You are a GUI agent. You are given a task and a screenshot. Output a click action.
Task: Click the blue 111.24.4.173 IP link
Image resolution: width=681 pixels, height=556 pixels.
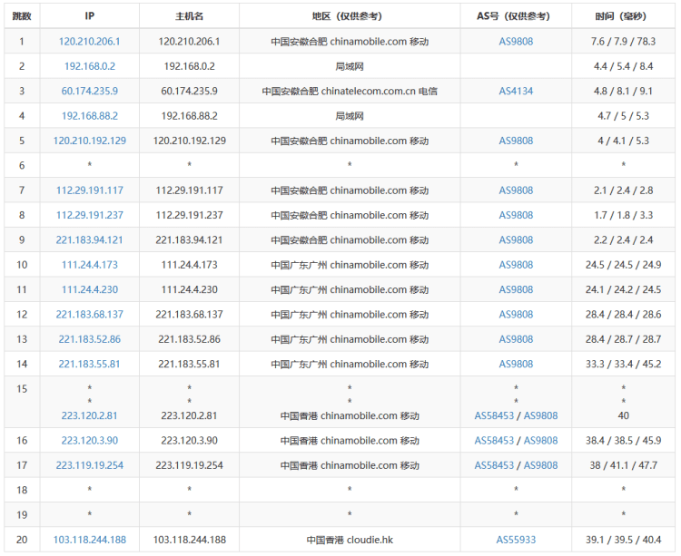click(x=89, y=265)
